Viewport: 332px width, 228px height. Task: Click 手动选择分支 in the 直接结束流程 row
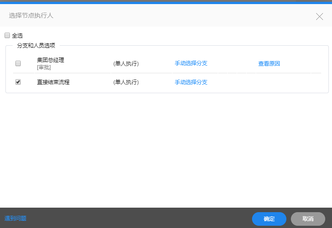coord(191,82)
